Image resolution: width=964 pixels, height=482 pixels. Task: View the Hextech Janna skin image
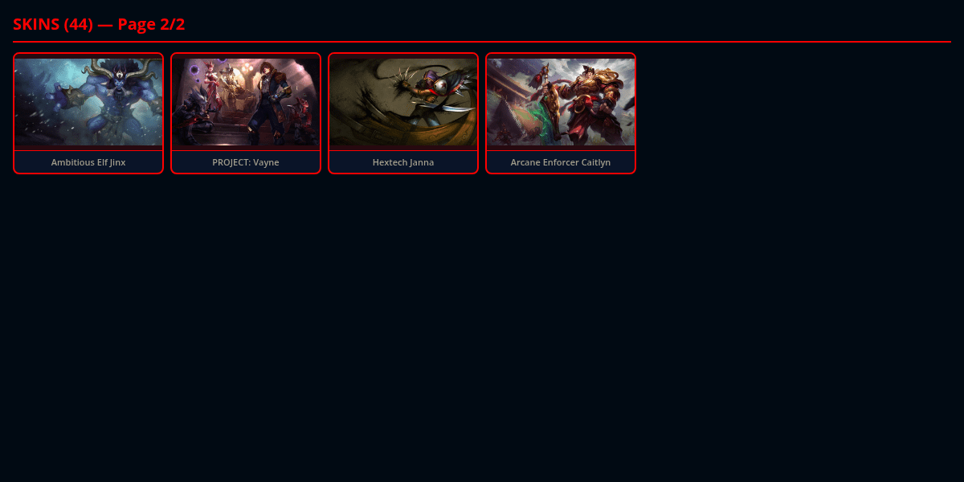(x=403, y=102)
